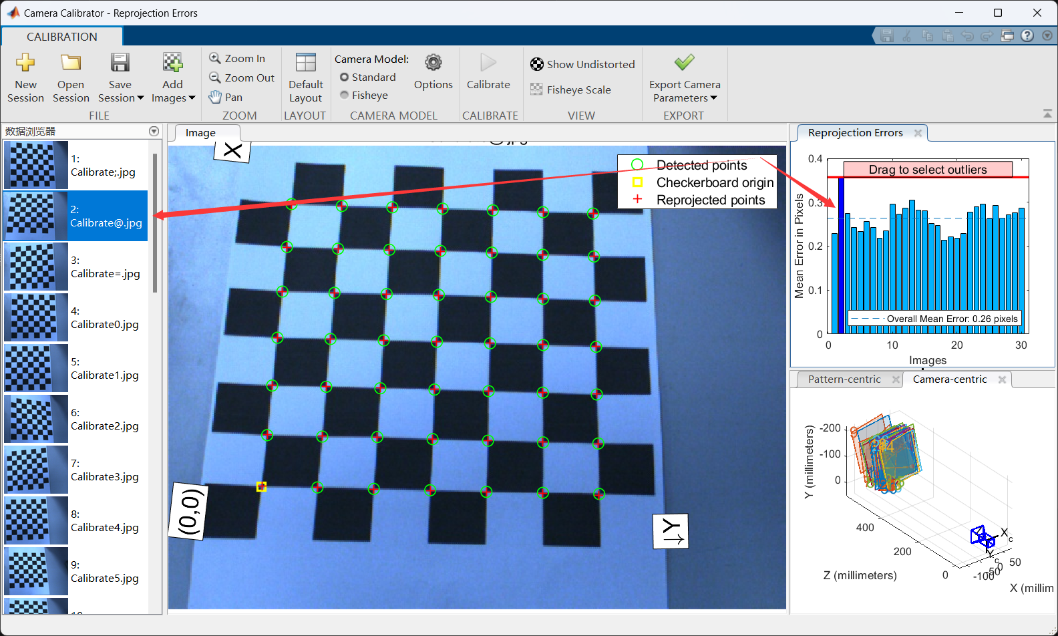Select image 7 Calibrate3.jpg
Screen dimensions: 1058x636
pyautogui.click(x=75, y=470)
